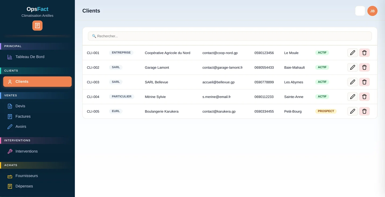Delete Boulangerie Karukera using the trash icon

coord(364,111)
